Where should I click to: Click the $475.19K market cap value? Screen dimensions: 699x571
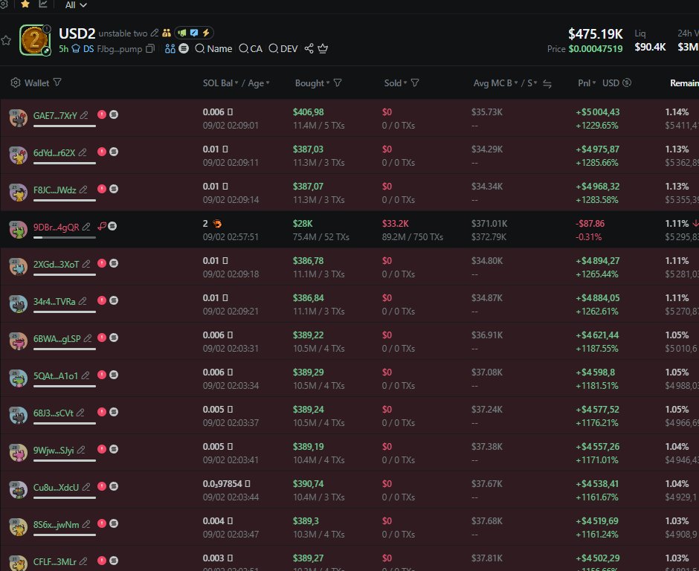pos(595,34)
